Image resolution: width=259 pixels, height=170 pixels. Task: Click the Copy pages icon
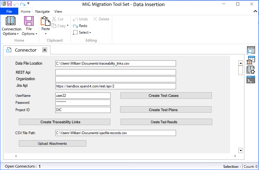[x=54, y=25]
